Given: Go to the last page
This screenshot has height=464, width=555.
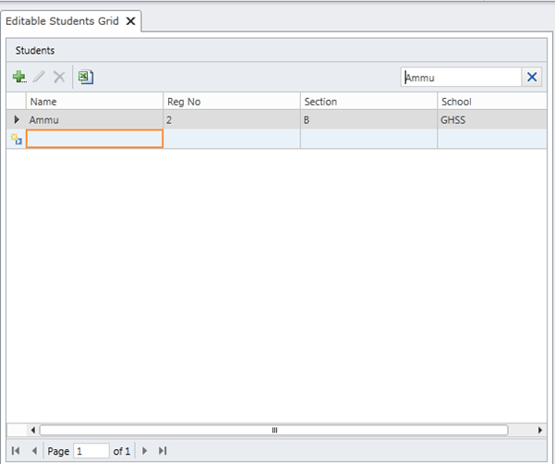Looking at the screenshot, I should click(x=163, y=451).
